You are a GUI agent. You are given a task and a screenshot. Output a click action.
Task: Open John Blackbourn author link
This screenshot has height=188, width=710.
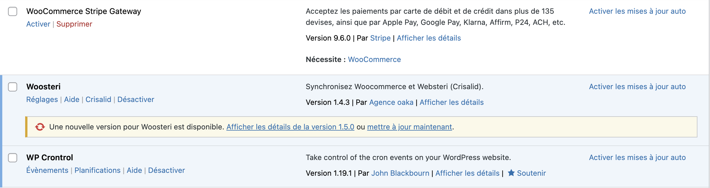[400, 173]
